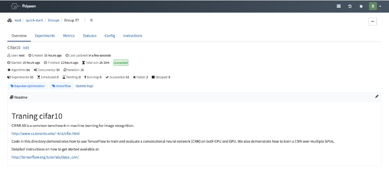Image resolution: width=389 pixels, height=177 pixels.
Task: Bookmark Group 37 with star icon
Action: [x=91, y=20]
